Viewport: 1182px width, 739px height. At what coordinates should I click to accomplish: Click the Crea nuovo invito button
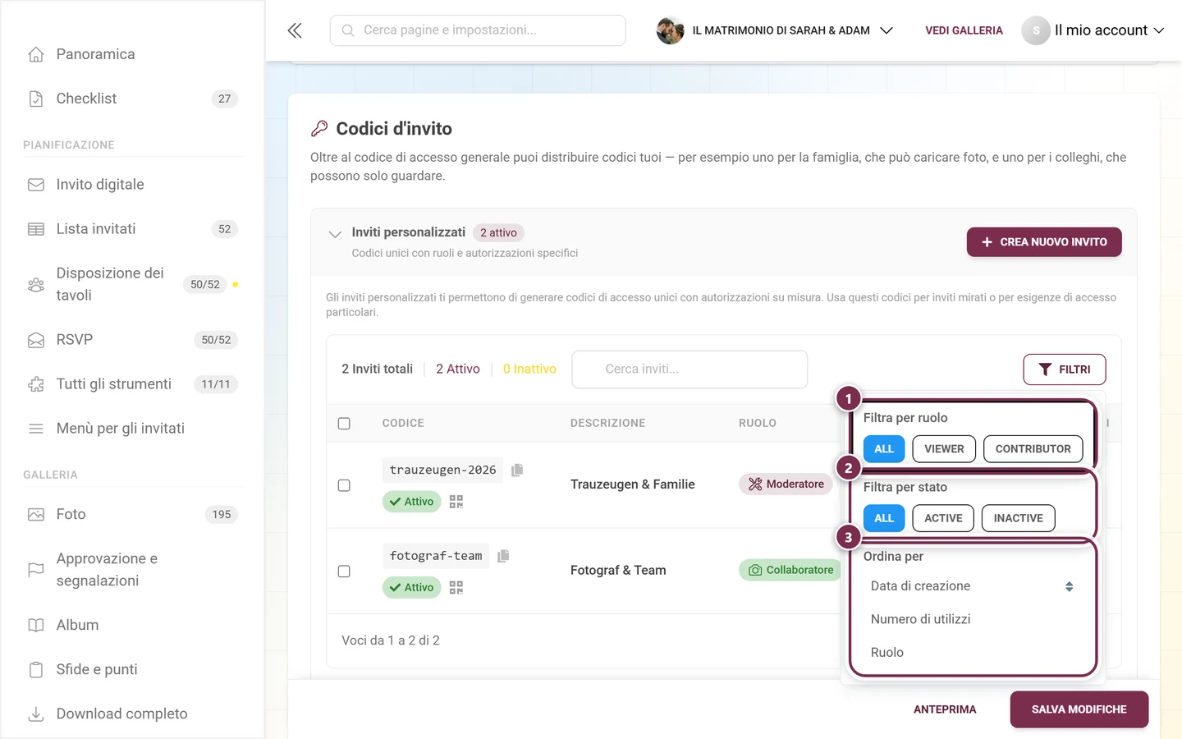click(1044, 242)
